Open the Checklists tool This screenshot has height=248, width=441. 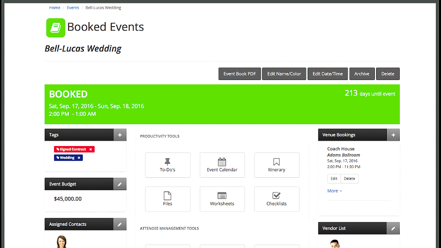click(277, 199)
